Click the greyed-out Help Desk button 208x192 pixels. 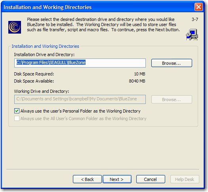pyautogui.click(x=185, y=179)
